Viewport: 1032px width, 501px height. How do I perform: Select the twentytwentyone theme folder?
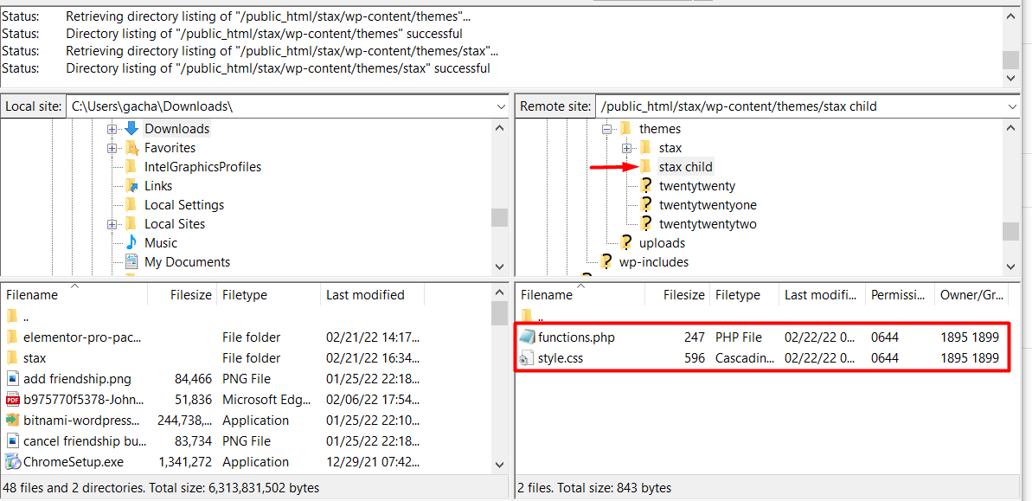click(706, 204)
